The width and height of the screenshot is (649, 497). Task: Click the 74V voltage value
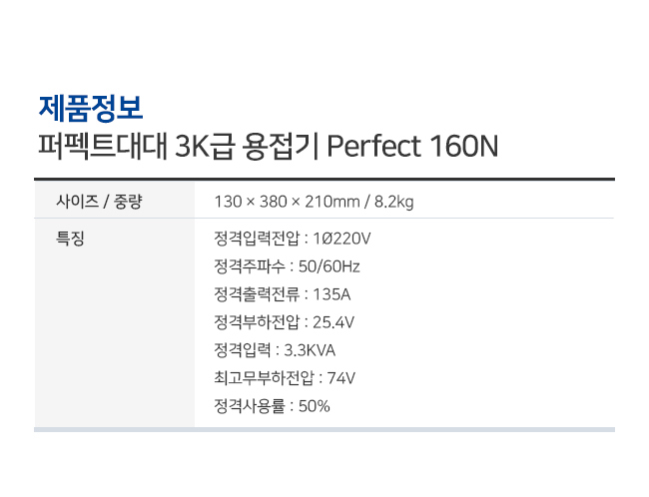(341, 378)
